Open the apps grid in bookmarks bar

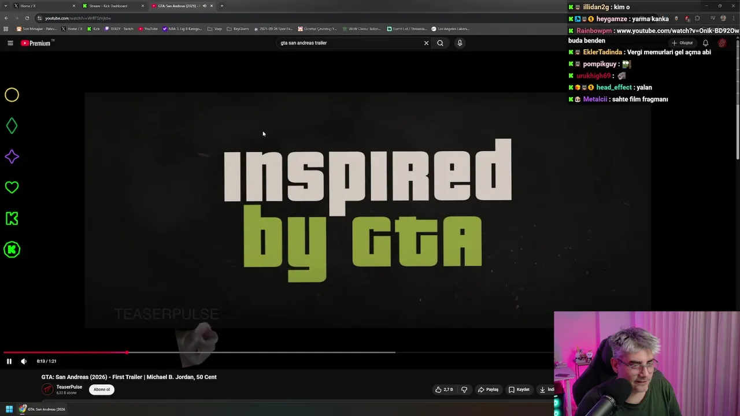point(6,28)
